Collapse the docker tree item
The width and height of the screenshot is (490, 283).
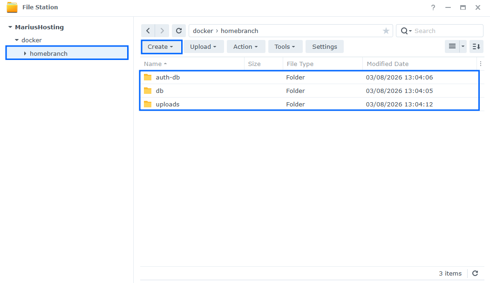tap(17, 40)
